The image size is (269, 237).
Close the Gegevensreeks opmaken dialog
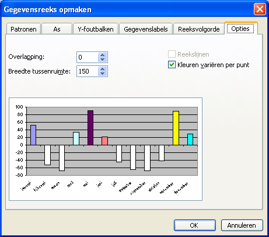260,9
